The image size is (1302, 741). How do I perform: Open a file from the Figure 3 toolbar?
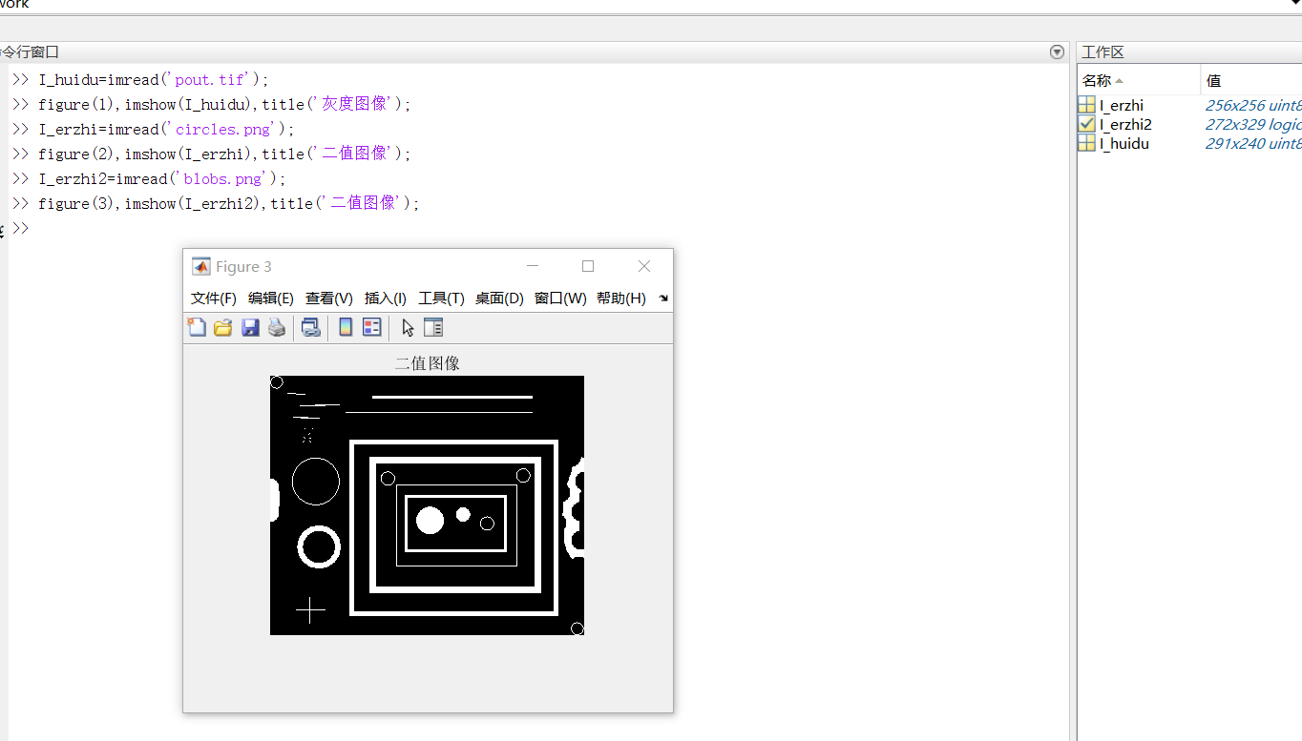pos(222,327)
